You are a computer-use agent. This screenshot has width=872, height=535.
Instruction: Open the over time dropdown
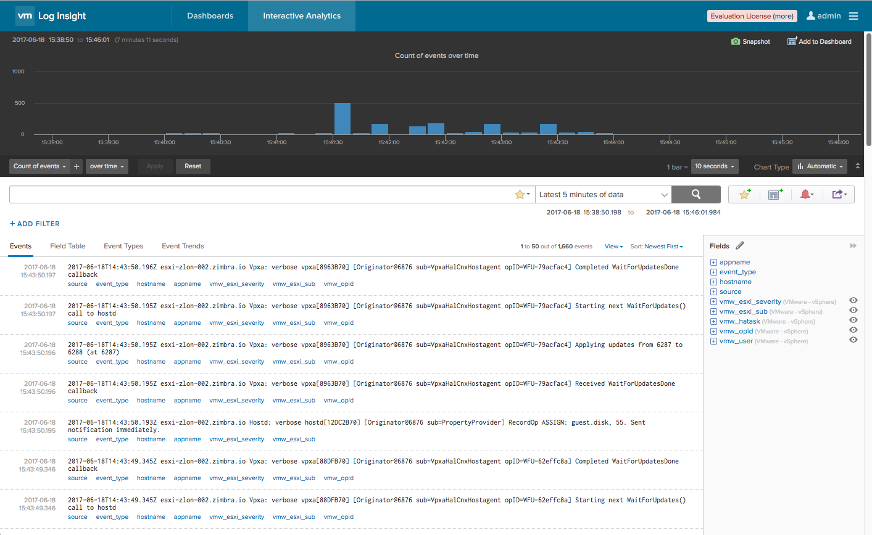click(107, 166)
